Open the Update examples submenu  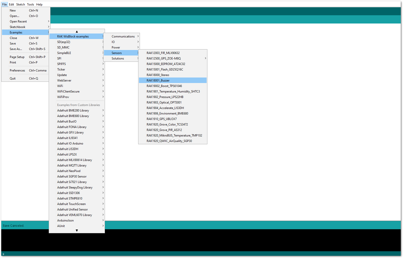[x=77, y=75]
